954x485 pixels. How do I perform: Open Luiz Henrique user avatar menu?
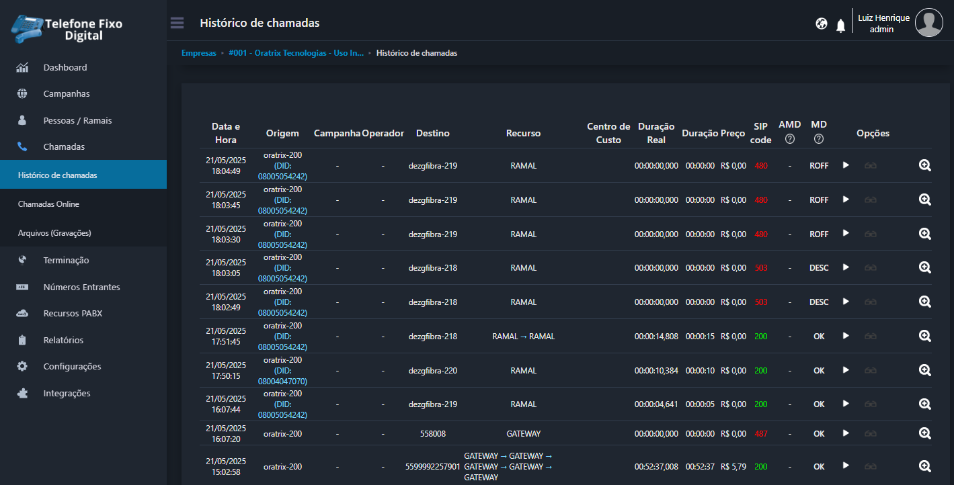(928, 23)
